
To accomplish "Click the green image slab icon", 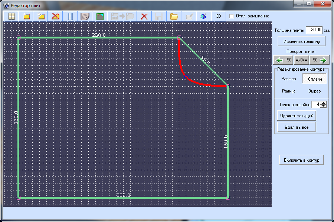I will pyautogui.click(x=100, y=16).
